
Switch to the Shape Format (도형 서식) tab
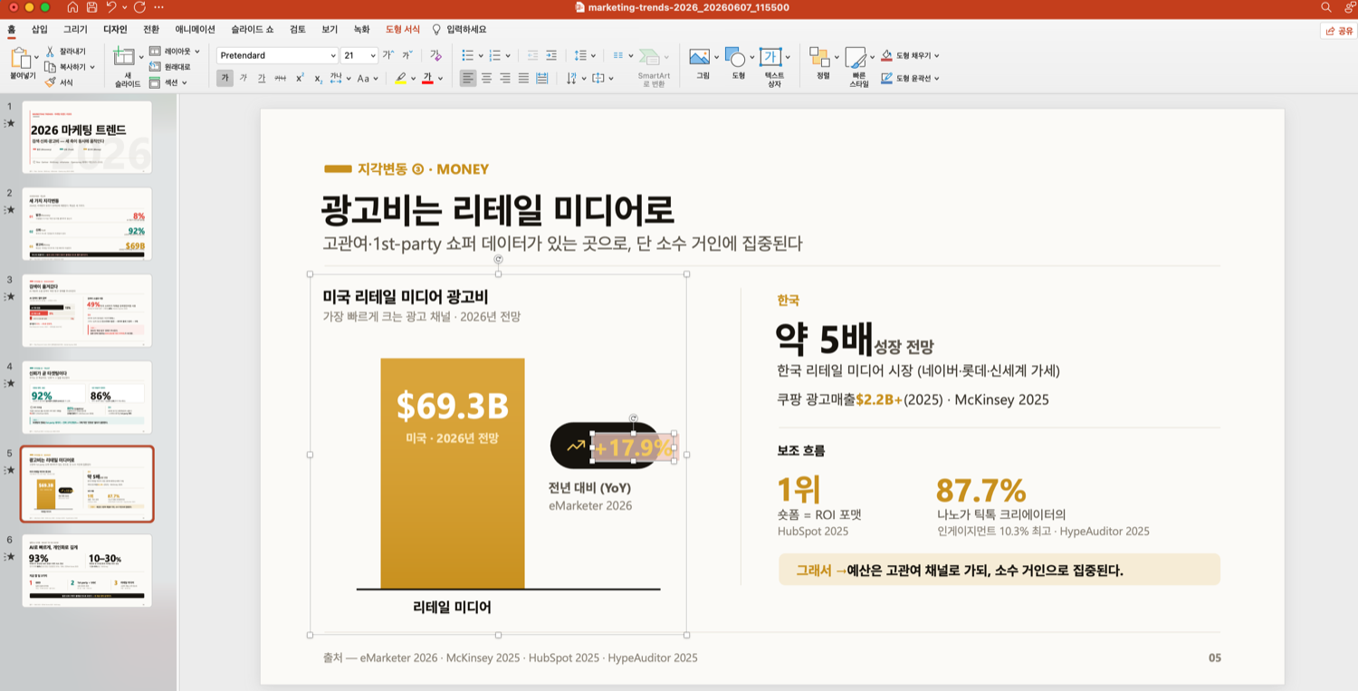[x=403, y=29]
